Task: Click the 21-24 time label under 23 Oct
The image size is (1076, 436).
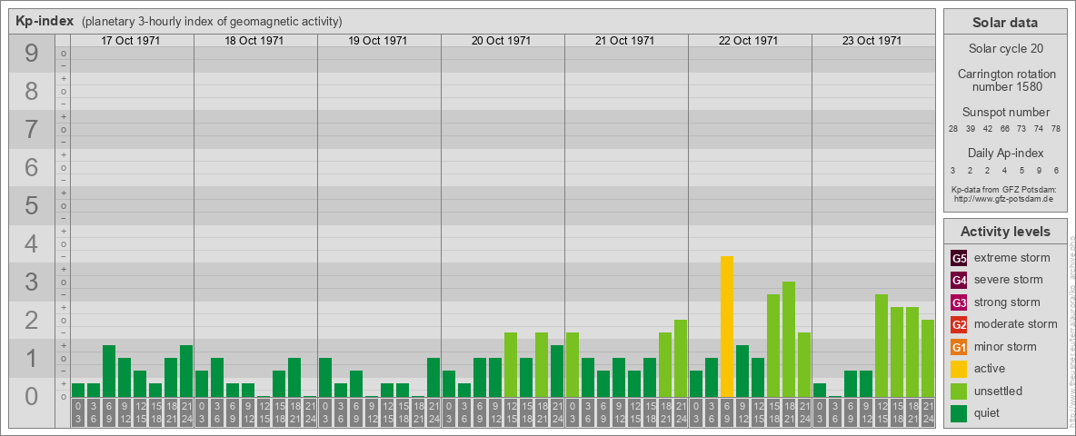Action: [927, 412]
